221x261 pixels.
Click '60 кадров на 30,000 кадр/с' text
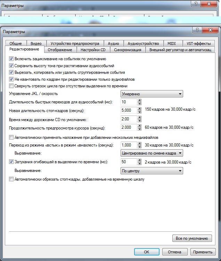pos(169,127)
